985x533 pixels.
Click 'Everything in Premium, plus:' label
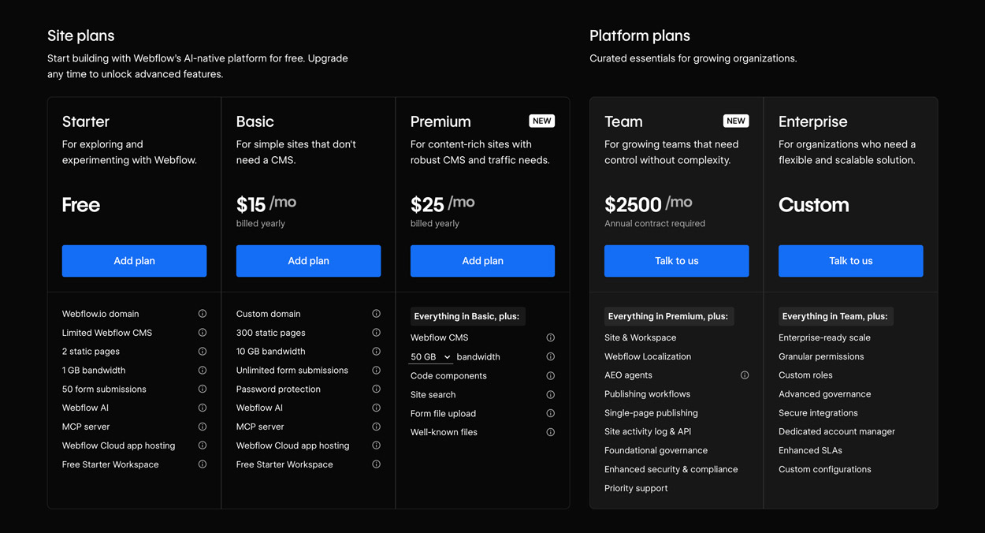click(x=668, y=316)
